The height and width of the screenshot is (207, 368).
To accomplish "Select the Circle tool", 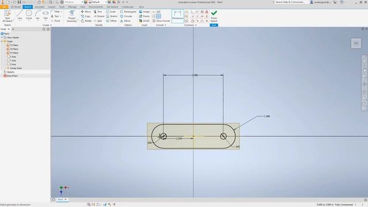I will [x=29, y=15].
